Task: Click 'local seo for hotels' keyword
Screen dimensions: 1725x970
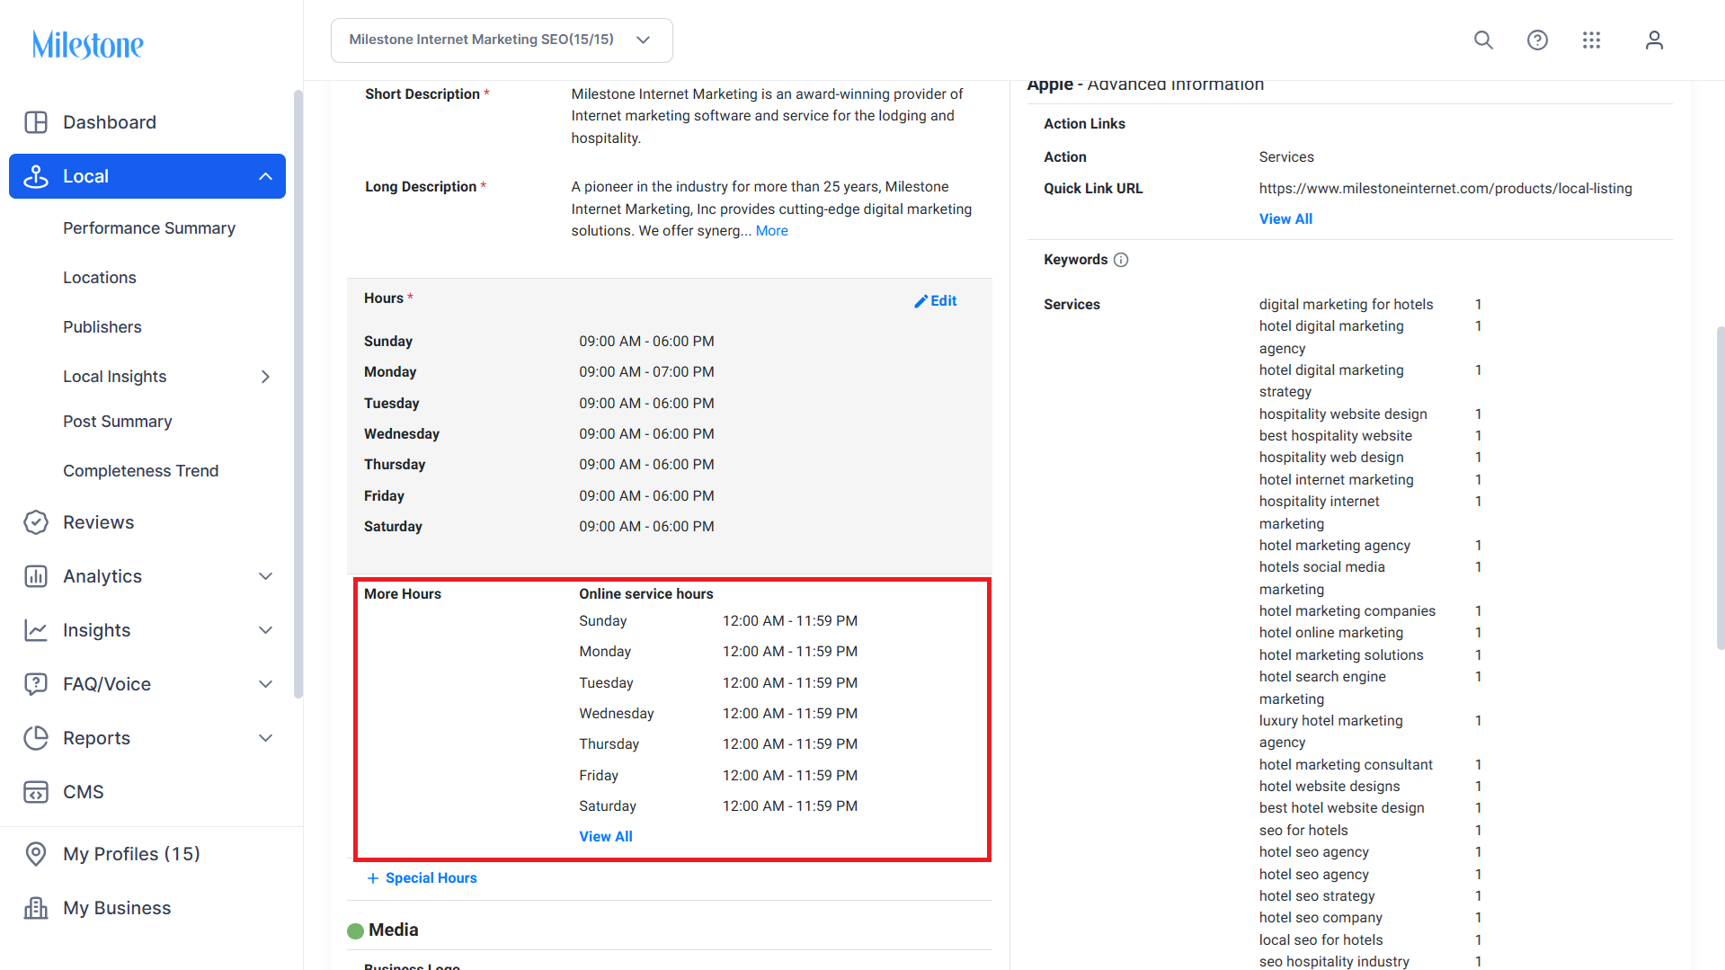Action: [1320, 940]
